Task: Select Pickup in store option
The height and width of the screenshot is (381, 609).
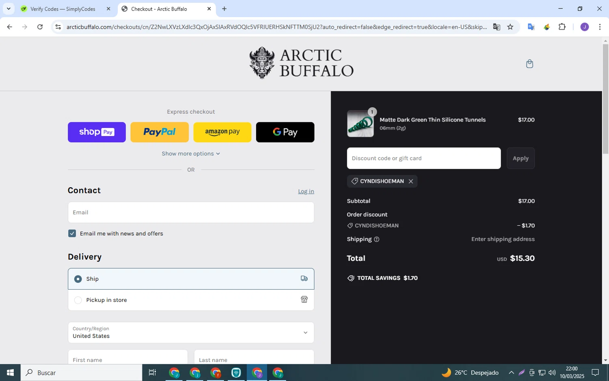Action: point(191,300)
